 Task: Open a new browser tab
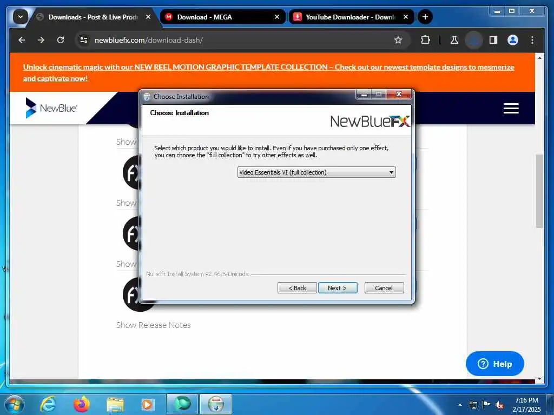tap(425, 17)
